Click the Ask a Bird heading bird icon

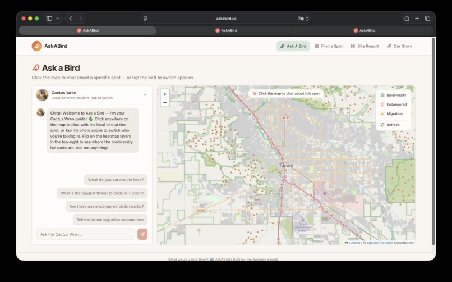[36, 68]
